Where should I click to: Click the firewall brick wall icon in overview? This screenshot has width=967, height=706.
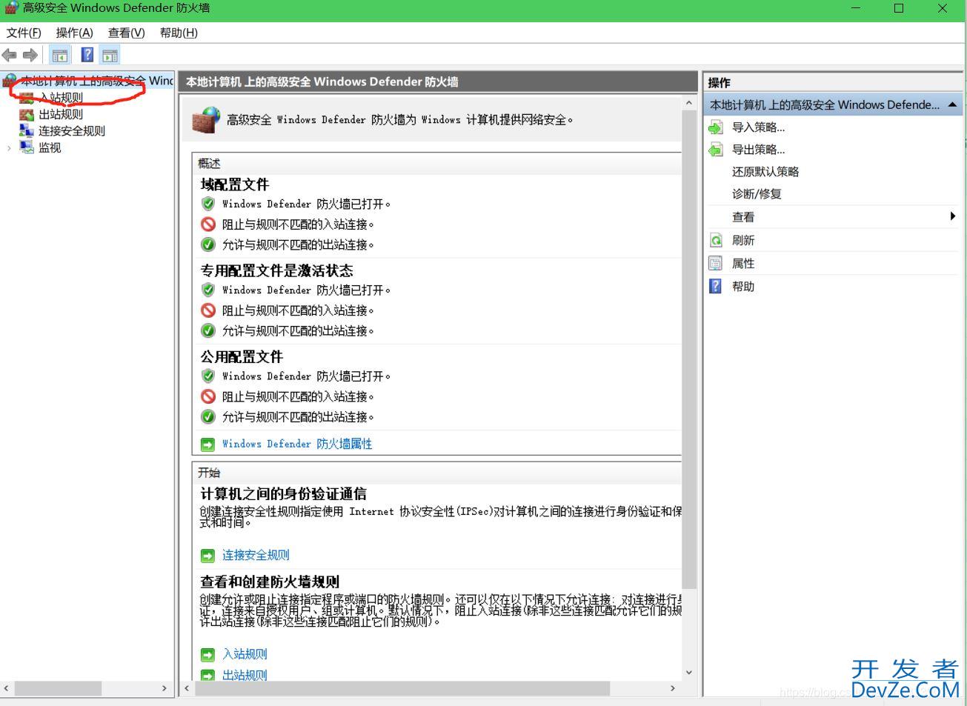click(x=206, y=119)
